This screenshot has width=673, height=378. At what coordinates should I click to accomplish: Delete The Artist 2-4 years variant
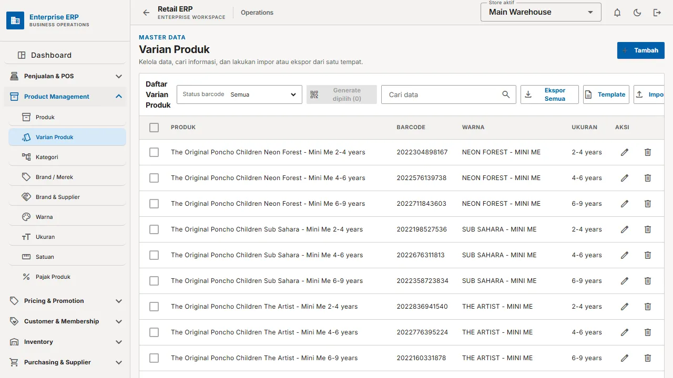(648, 307)
